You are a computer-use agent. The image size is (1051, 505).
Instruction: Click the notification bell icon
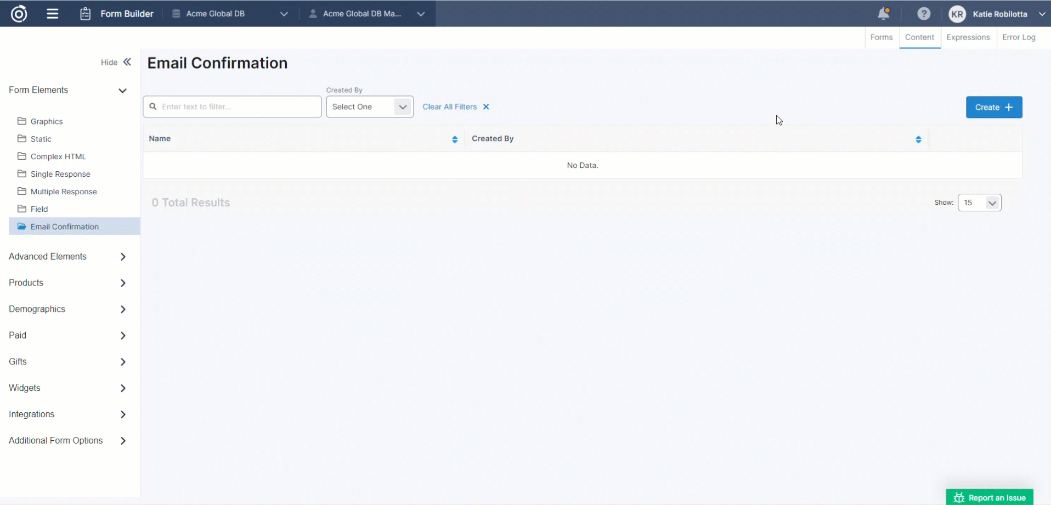click(883, 14)
